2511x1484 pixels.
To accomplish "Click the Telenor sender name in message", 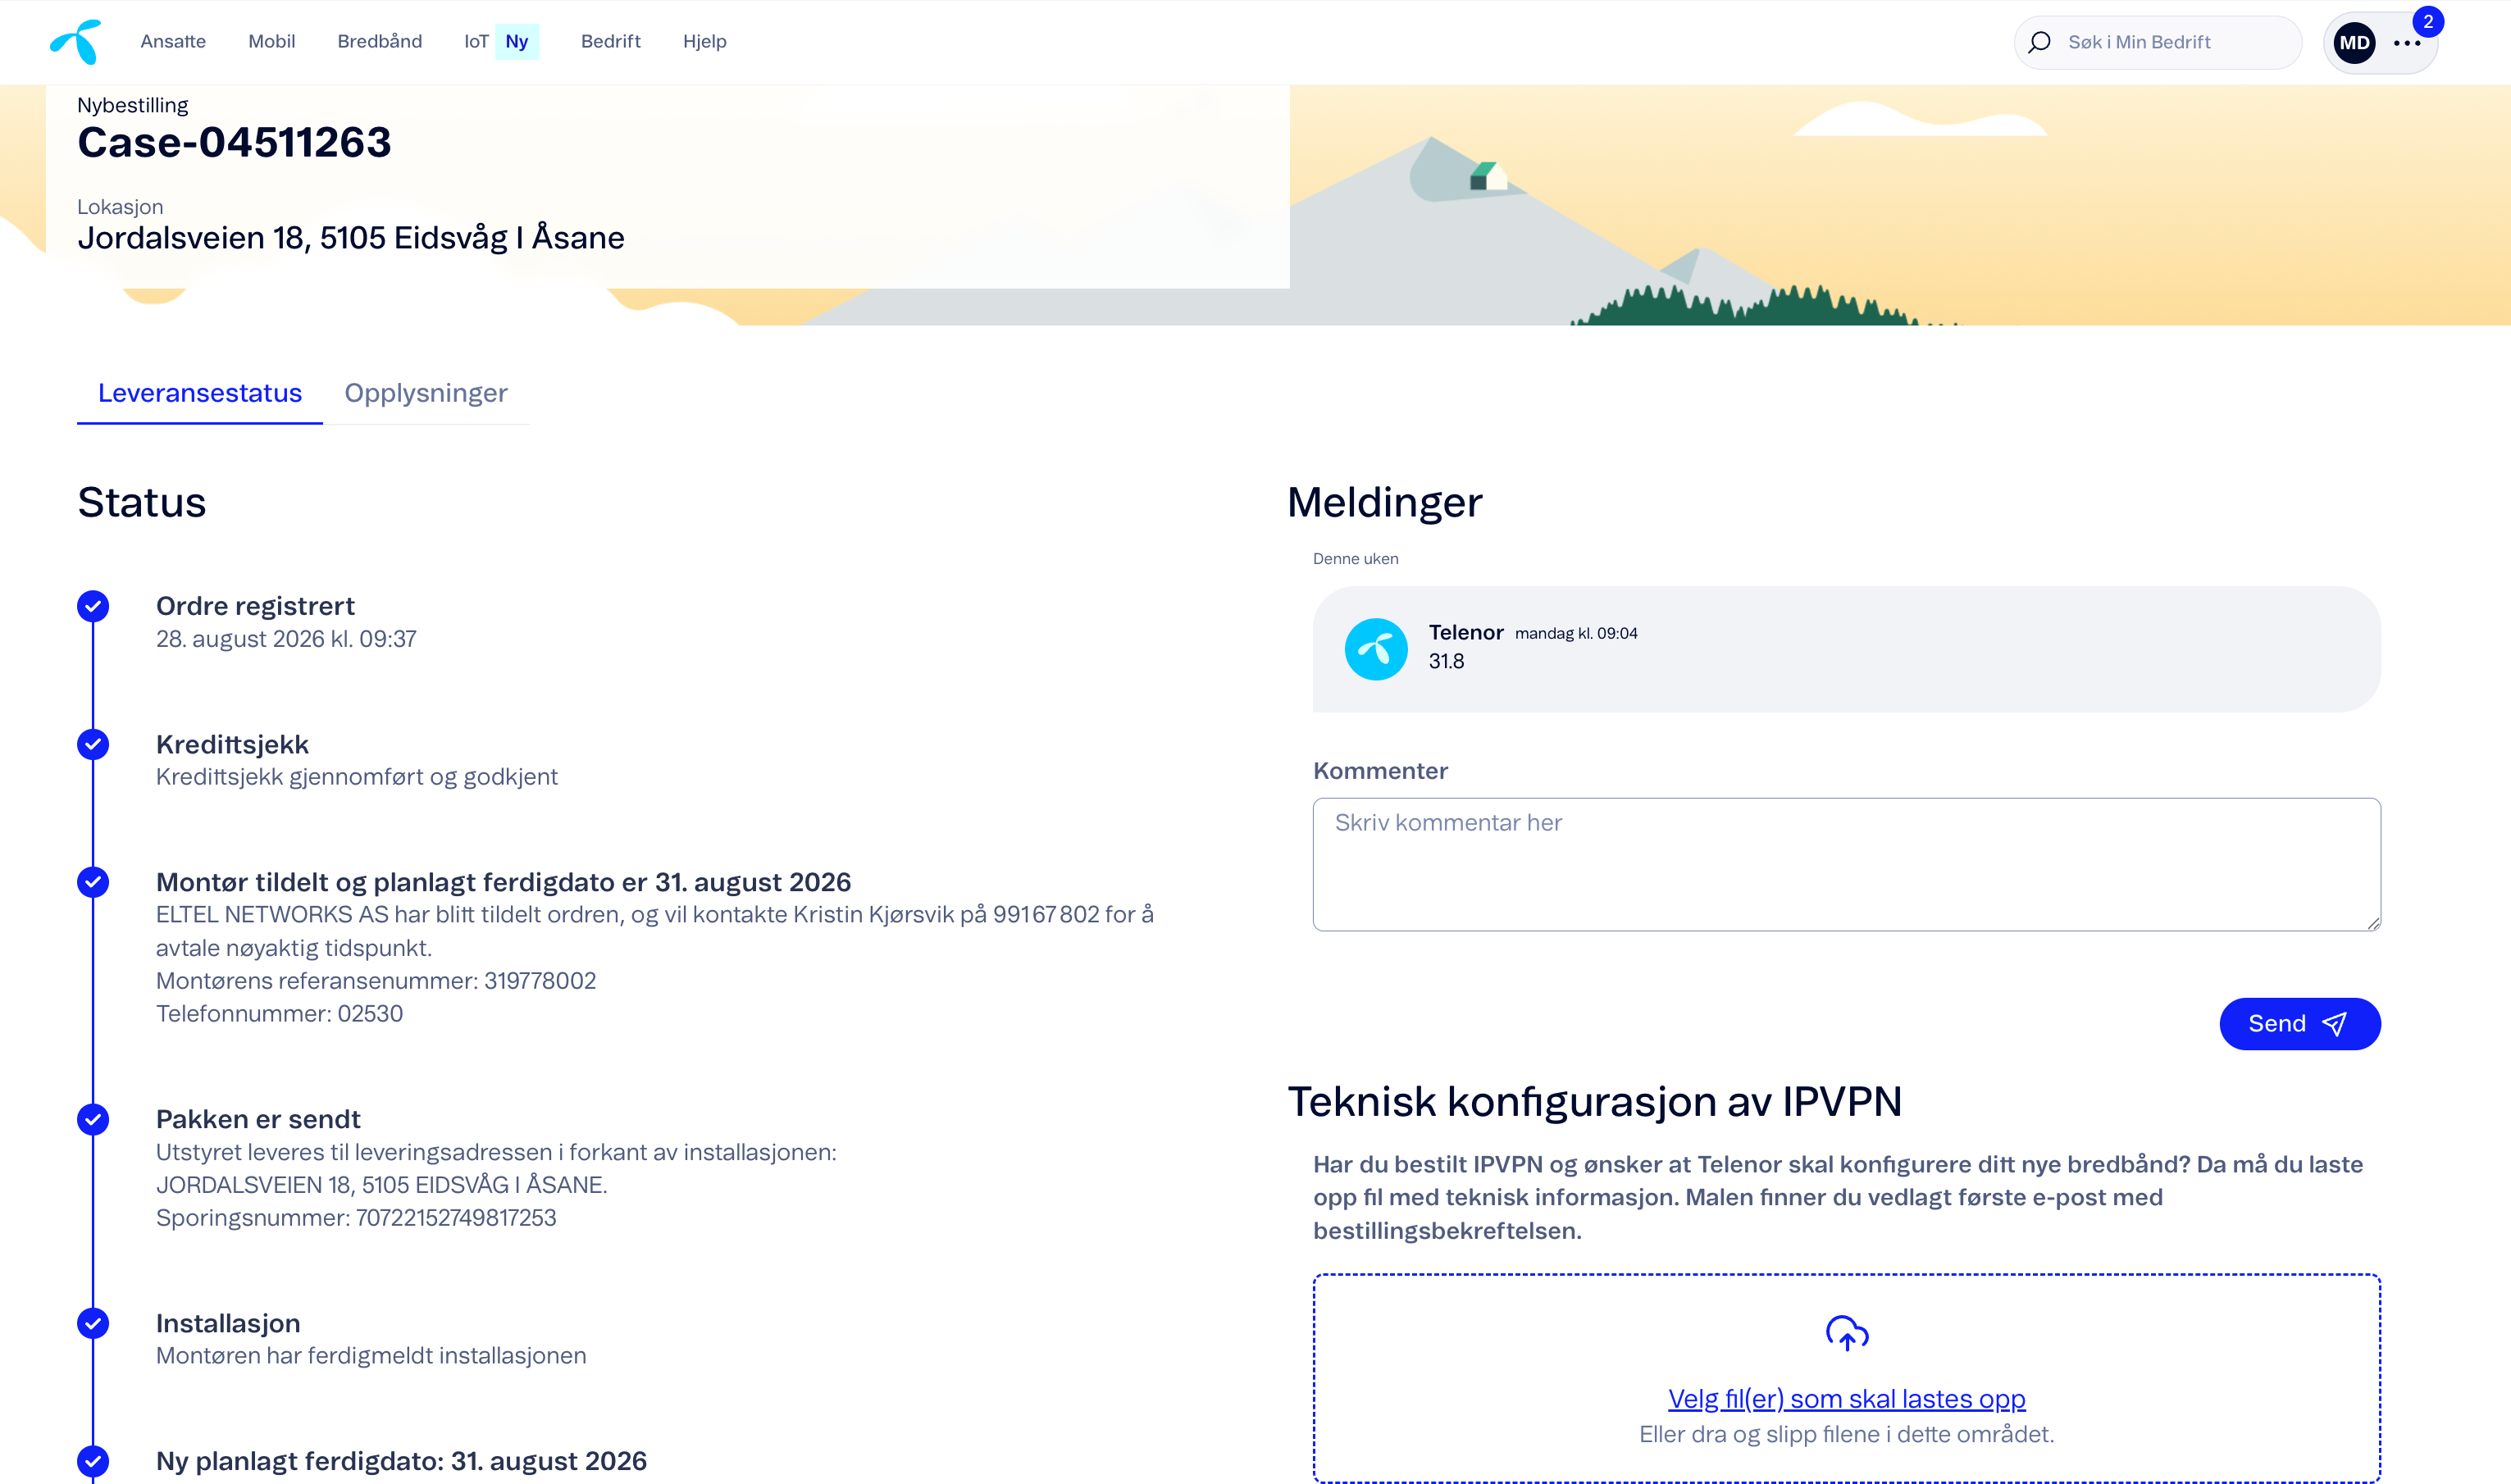I will (x=1466, y=632).
